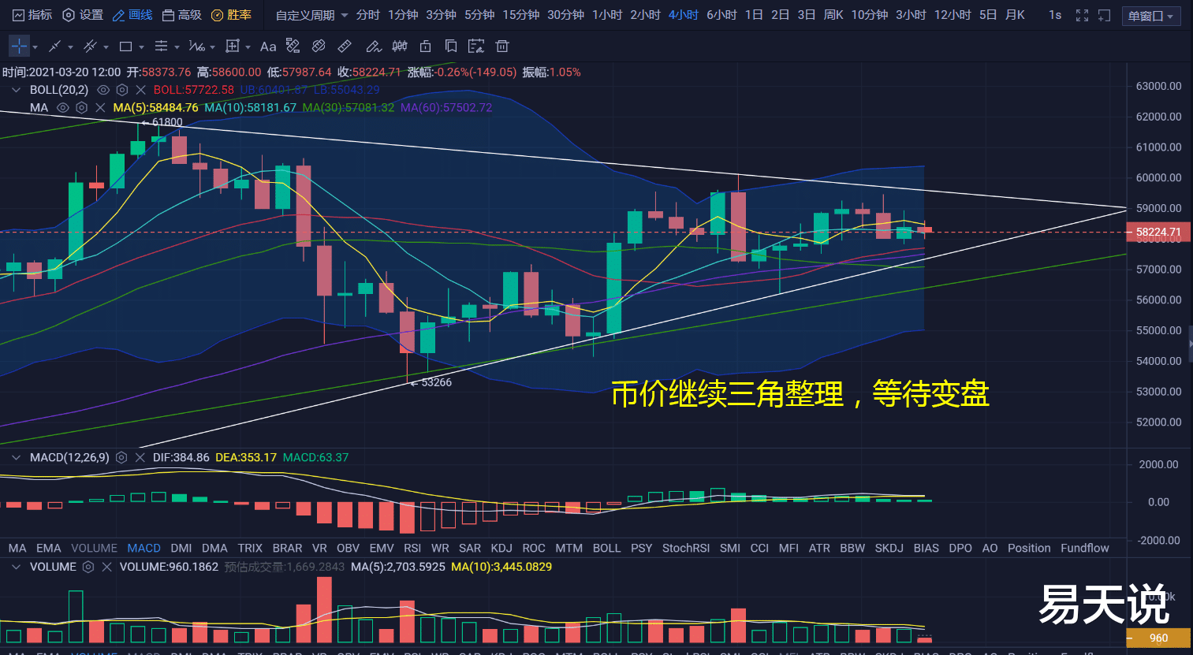Switch to the 1日 timeframe

754,15
